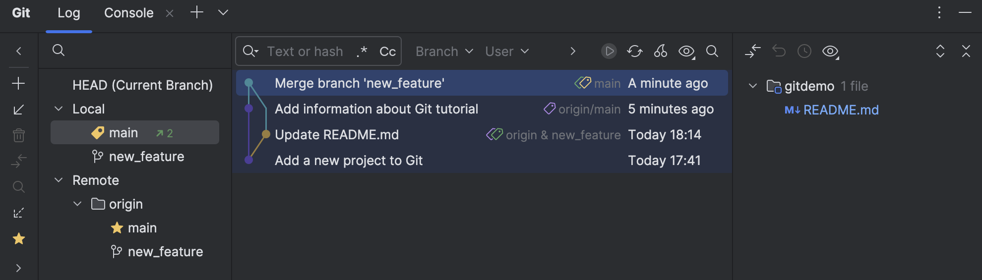This screenshot has width=982, height=280.
Task: Click the branch search magnifier icon
Action: (x=59, y=50)
